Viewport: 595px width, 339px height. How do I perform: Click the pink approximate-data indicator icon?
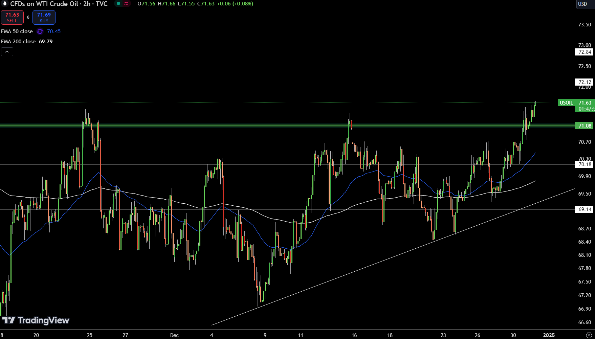click(126, 4)
